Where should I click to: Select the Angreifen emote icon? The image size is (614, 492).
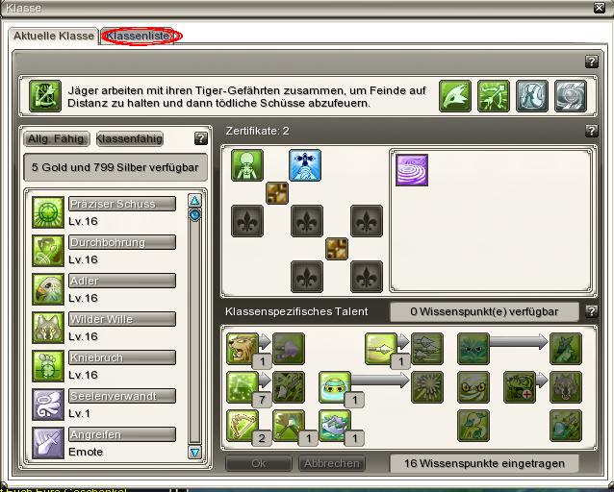coord(48,443)
